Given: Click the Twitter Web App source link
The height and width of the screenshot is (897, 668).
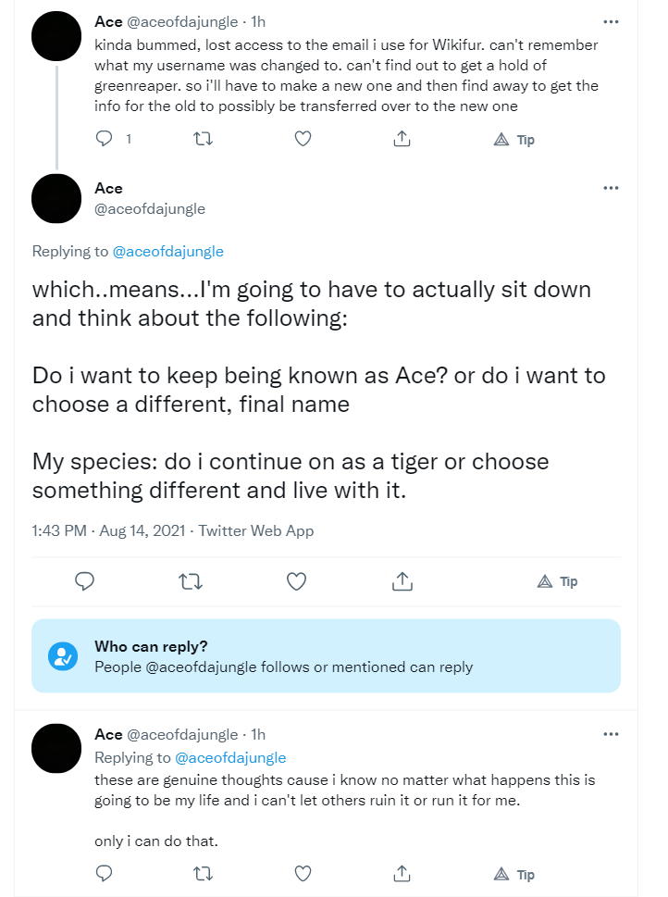Looking at the screenshot, I should (x=256, y=530).
